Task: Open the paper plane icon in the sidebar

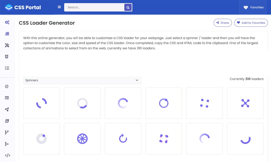Action: pyautogui.click(x=7, y=109)
